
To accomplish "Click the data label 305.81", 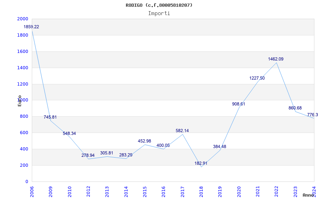I will (107, 153).
